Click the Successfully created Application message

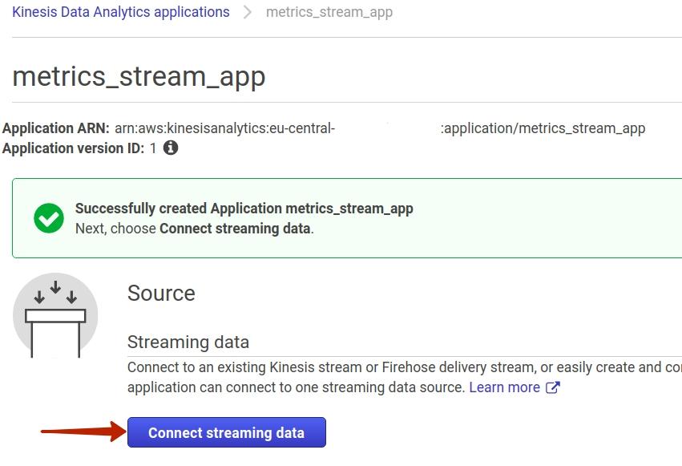click(x=244, y=209)
